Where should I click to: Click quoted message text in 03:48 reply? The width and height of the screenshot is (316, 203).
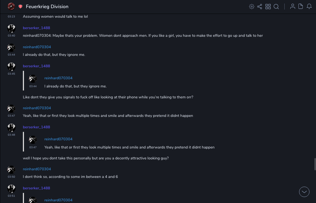click(x=129, y=147)
